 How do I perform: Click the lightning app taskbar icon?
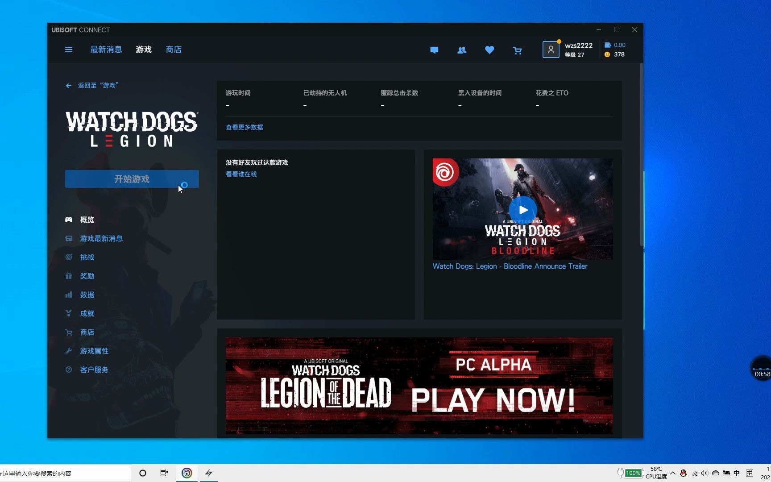[208, 473]
